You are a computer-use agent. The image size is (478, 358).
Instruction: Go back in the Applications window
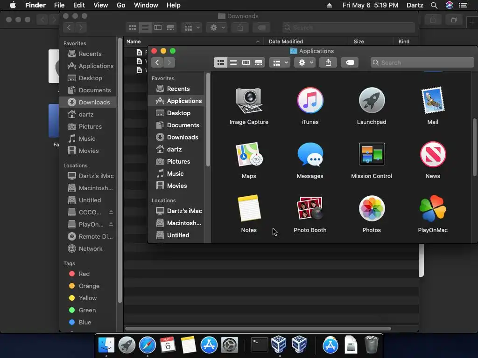tap(157, 62)
